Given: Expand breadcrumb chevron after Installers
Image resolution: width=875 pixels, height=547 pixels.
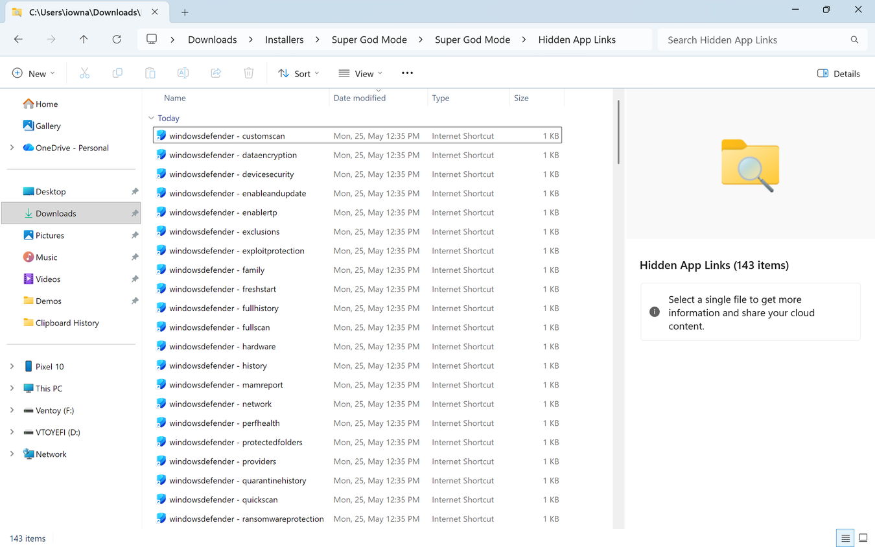Looking at the screenshot, I should click(318, 40).
